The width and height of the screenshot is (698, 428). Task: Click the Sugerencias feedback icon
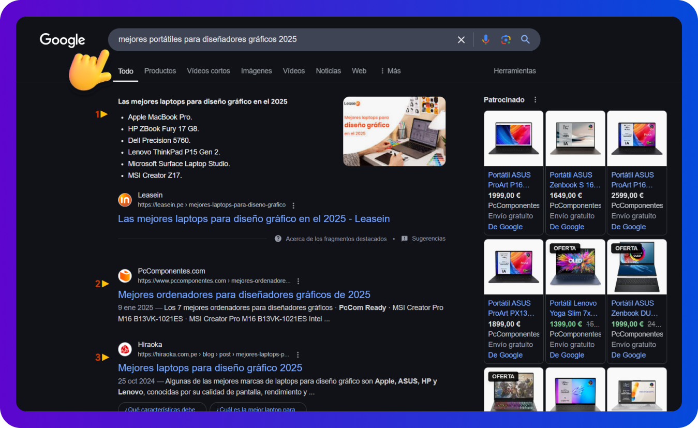405,239
